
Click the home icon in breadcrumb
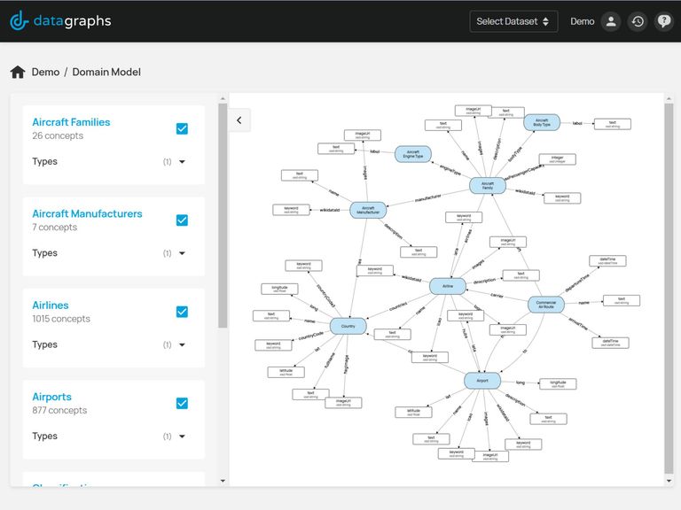coord(18,72)
